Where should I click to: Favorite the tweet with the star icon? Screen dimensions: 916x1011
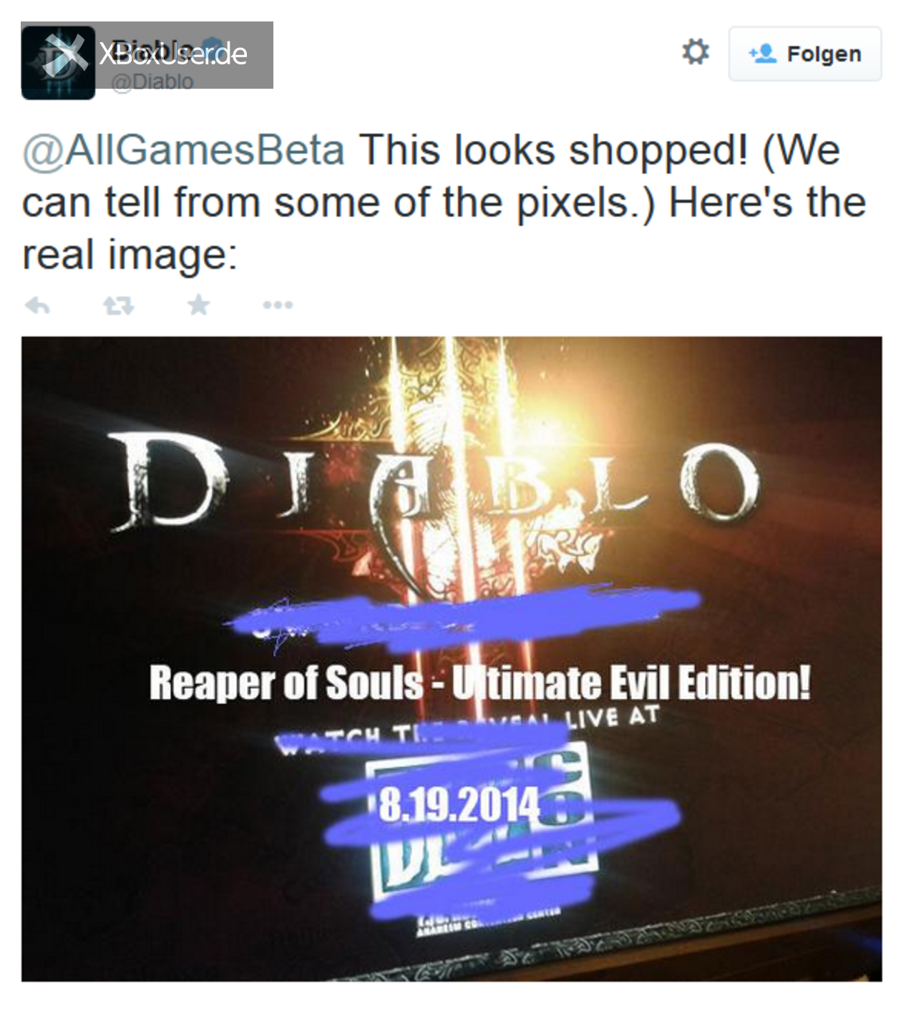tap(199, 305)
